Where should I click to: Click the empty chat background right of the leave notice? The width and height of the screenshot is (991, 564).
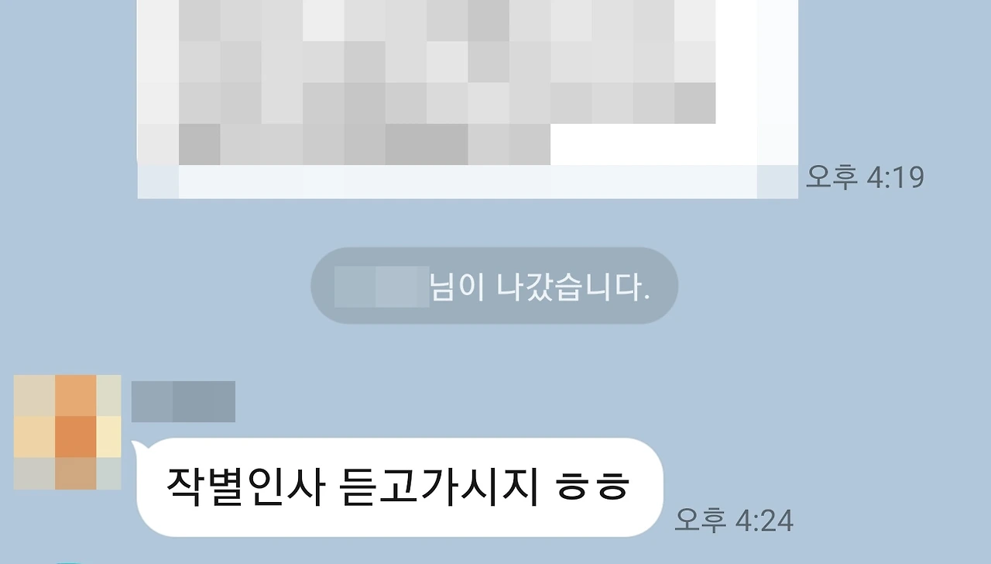828,286
